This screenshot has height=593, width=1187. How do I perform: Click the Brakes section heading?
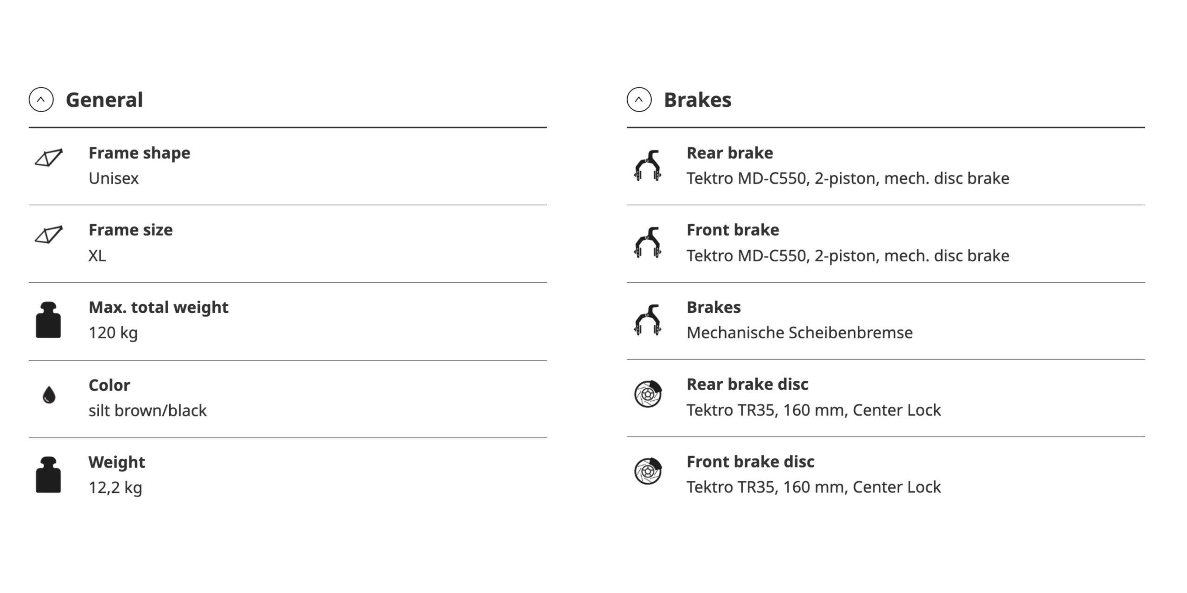click(x=698, y=100)
